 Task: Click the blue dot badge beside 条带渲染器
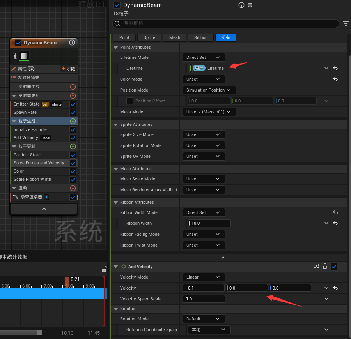point(46,197)
